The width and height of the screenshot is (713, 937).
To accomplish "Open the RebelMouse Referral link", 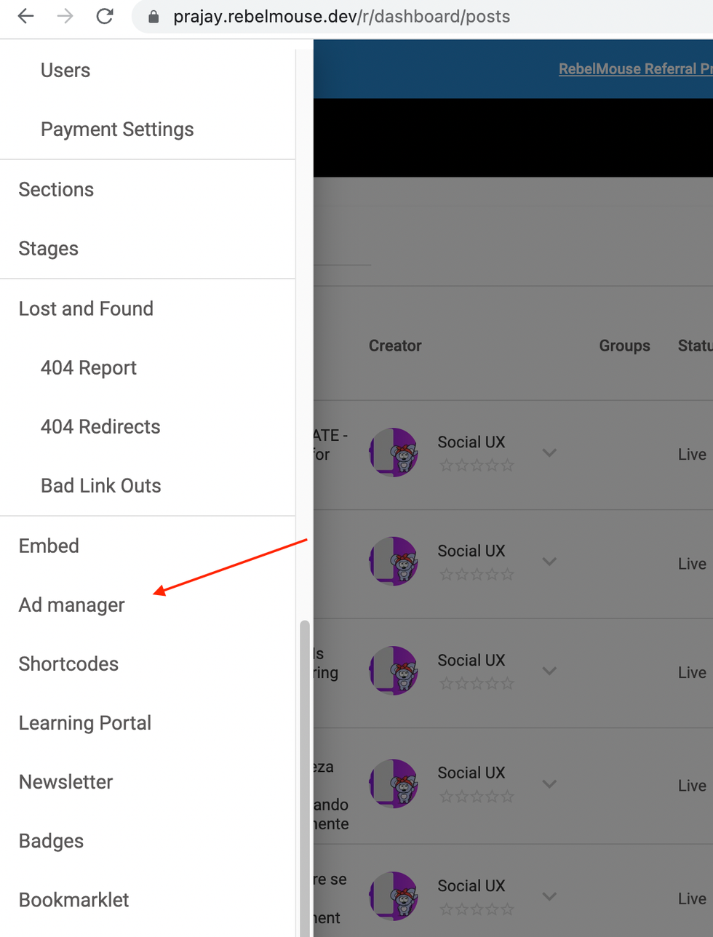I will (x=634, y=69).
